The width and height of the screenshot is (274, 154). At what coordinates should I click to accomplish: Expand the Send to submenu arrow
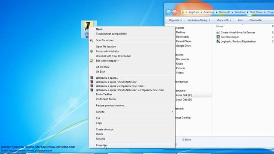coord(172,112)
